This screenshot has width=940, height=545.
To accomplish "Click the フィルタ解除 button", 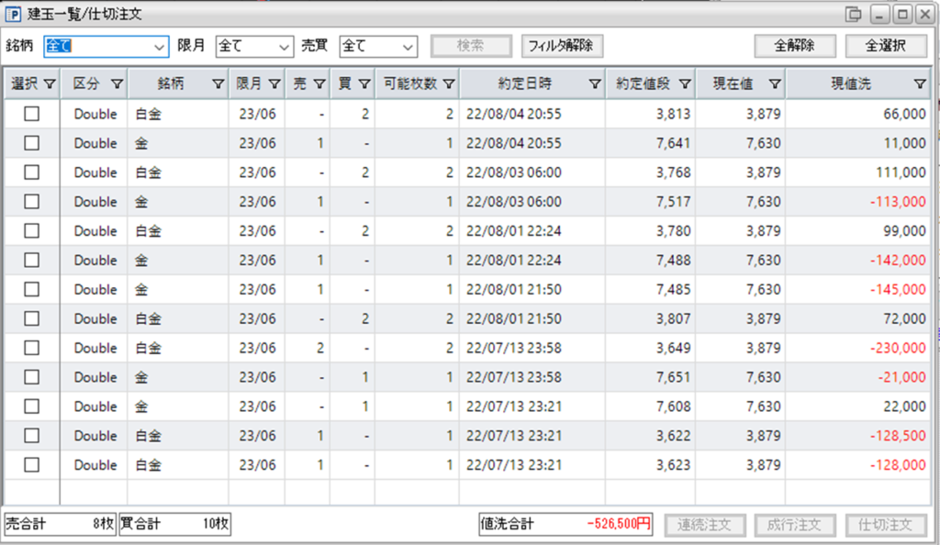I will 562,46.
